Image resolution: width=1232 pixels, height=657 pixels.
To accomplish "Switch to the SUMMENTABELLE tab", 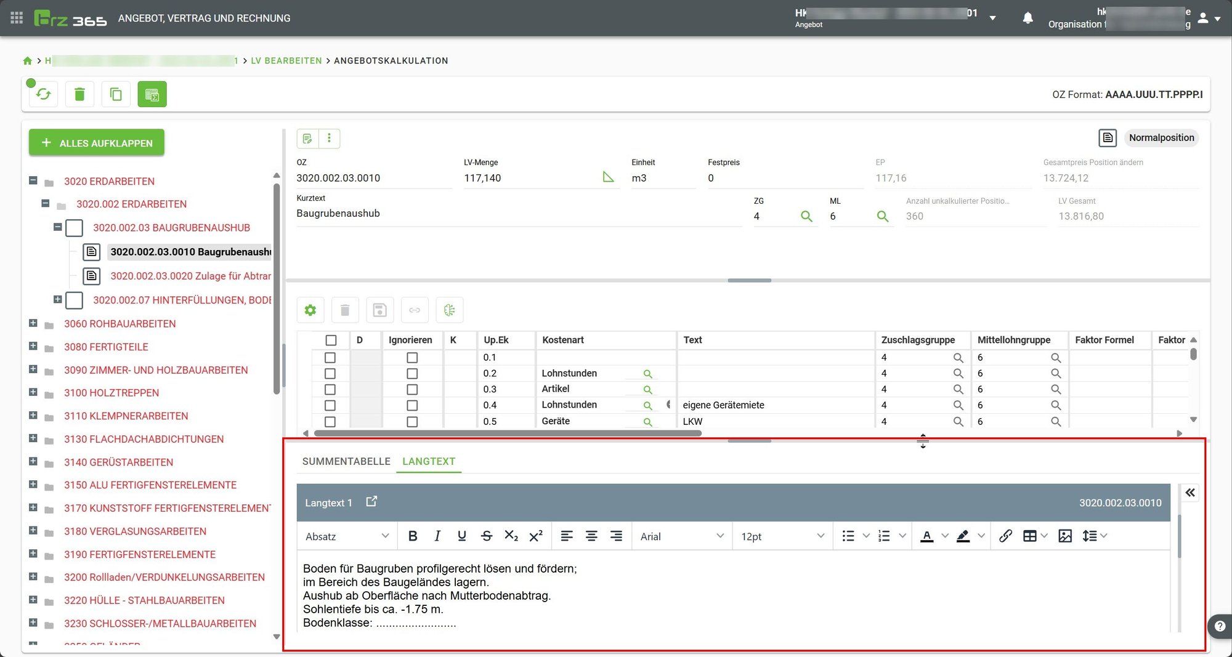I will (346, 461).
